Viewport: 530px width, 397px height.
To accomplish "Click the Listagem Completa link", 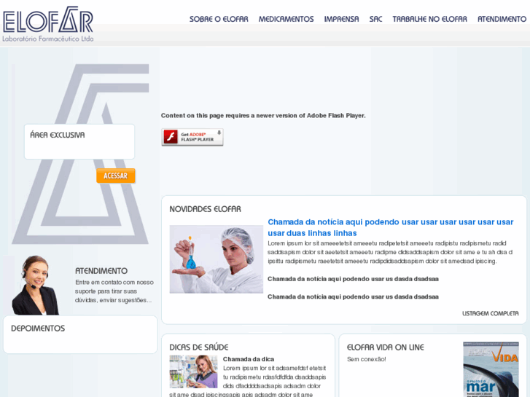I will click(490, 313).
